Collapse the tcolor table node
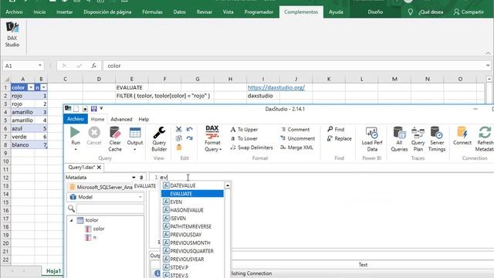 pos(72,220)
